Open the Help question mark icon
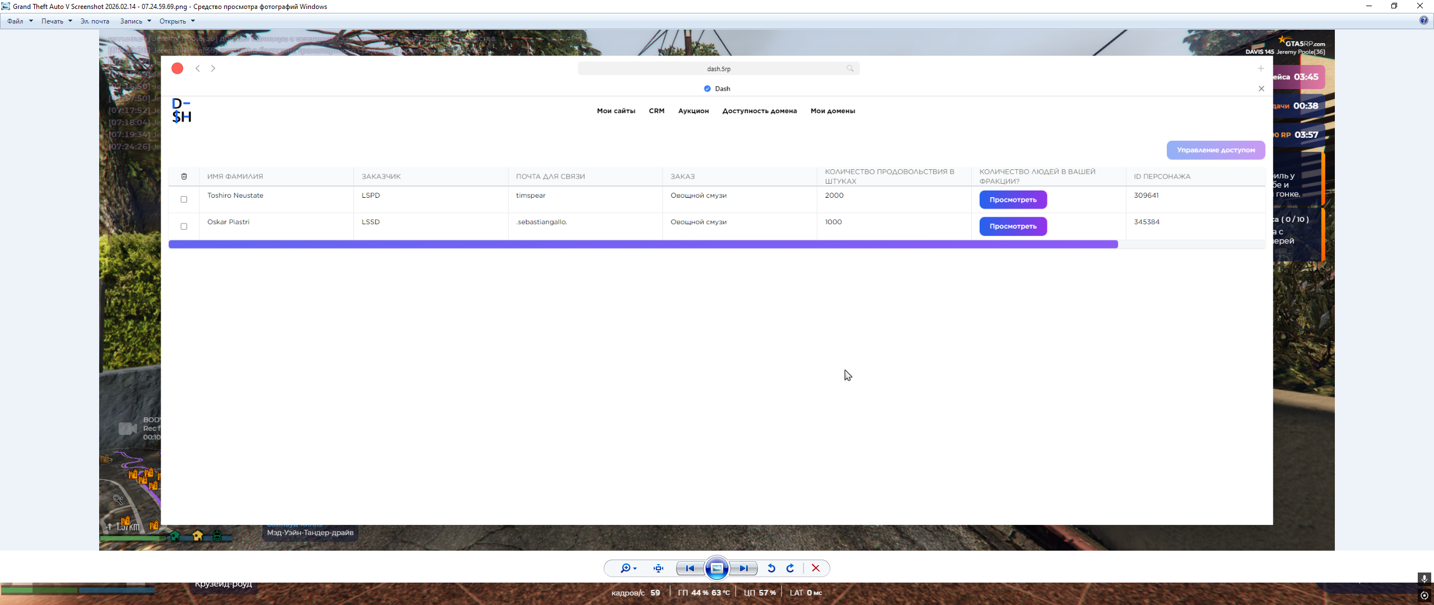 tap(1423, 21)
